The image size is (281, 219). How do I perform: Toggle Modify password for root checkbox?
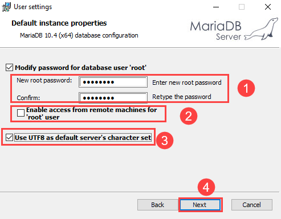[x=9, y=68]
